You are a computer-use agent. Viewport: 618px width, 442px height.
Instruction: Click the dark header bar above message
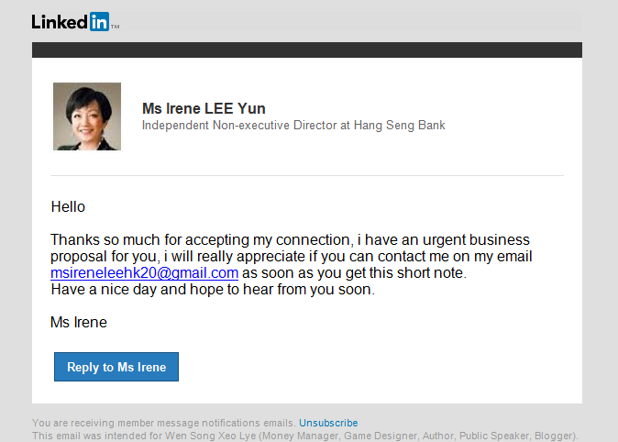pyautogui.click(x=307, y=50)
